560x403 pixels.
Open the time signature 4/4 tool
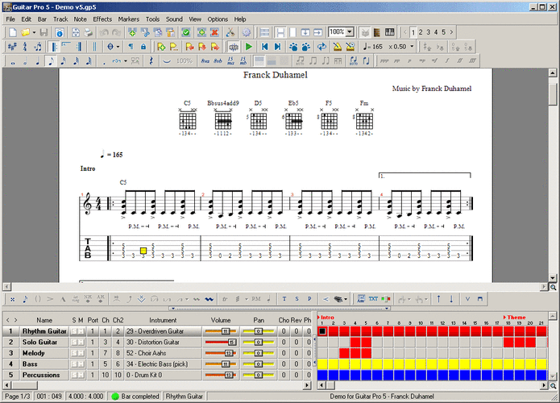25,47
